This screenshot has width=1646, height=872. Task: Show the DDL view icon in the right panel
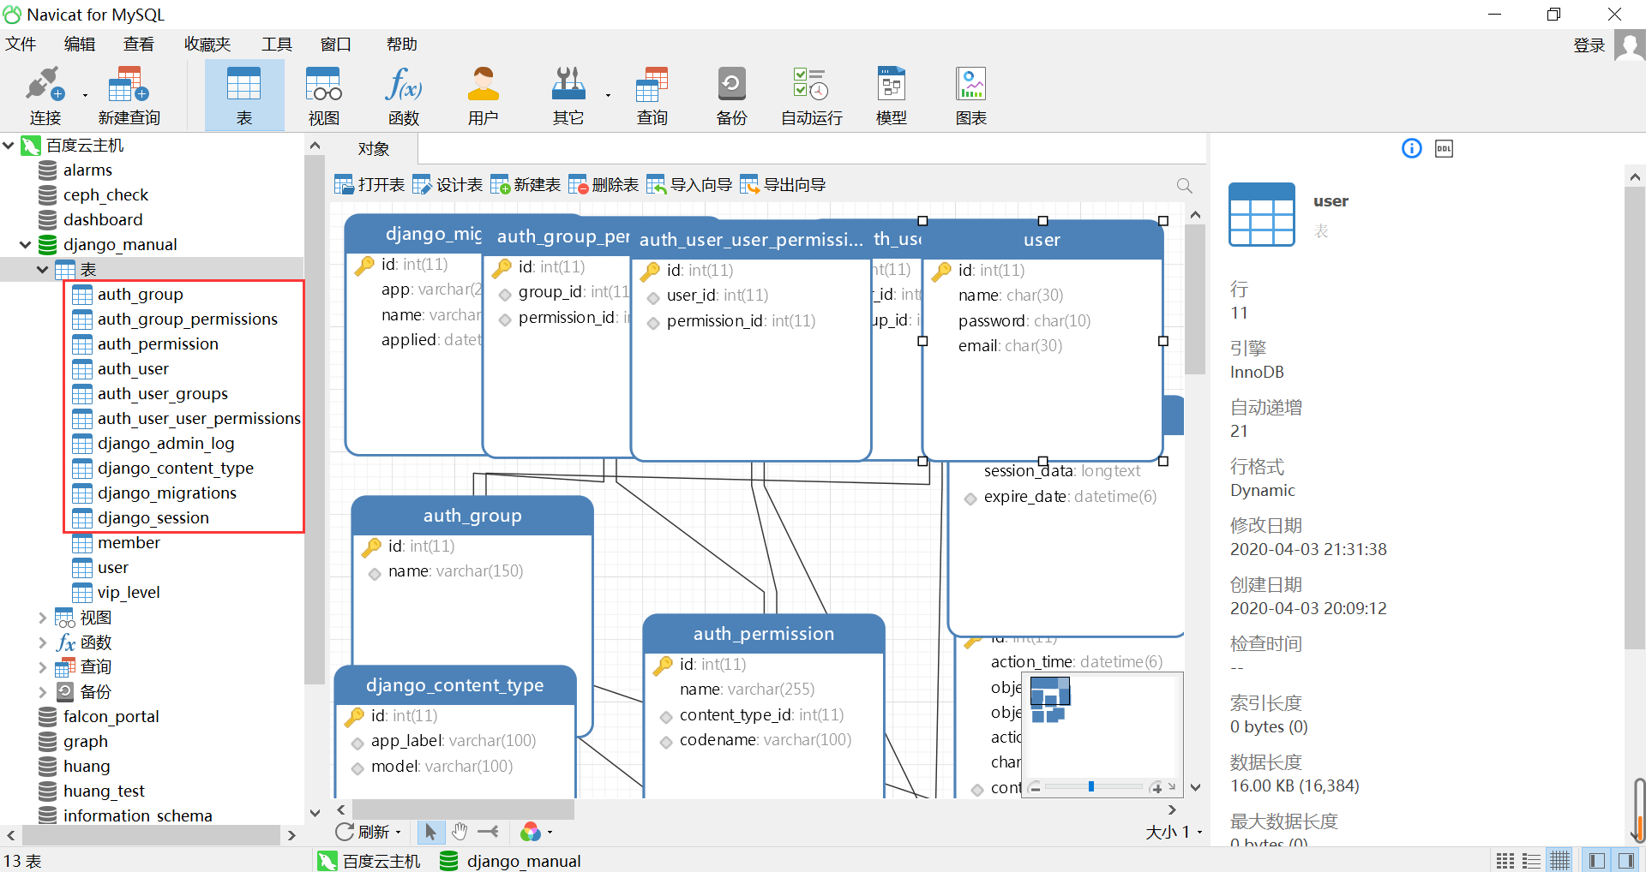[x=1444, y=148]
